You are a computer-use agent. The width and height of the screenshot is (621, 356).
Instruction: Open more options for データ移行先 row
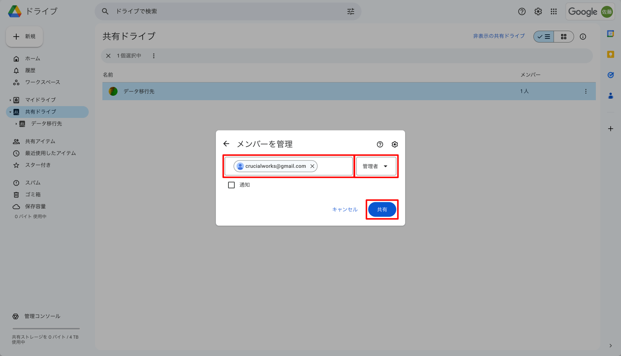click(x=586, y=91)
